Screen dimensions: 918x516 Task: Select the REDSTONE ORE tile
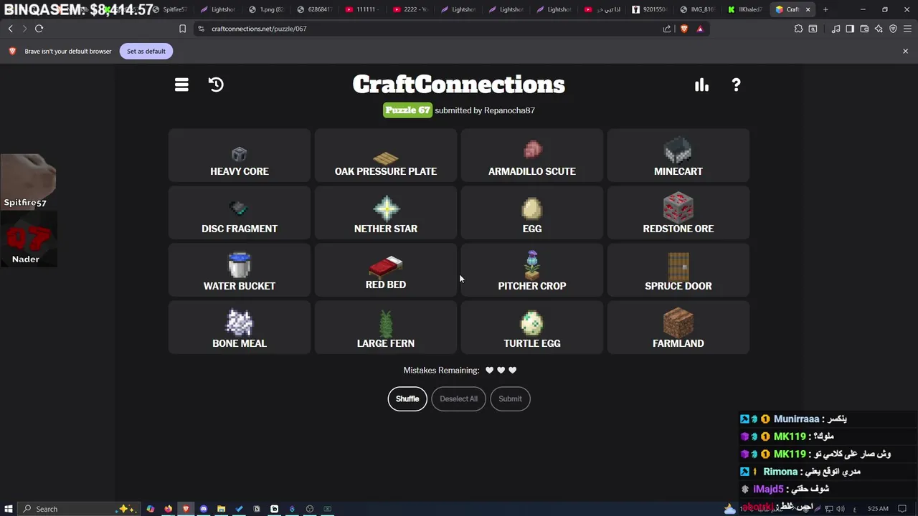pos(678,213)
